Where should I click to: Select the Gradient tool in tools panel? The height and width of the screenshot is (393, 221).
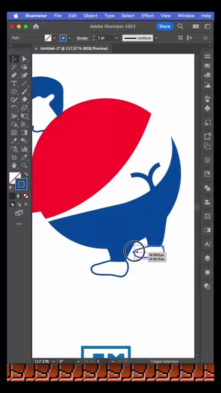(x=24, y=133)
